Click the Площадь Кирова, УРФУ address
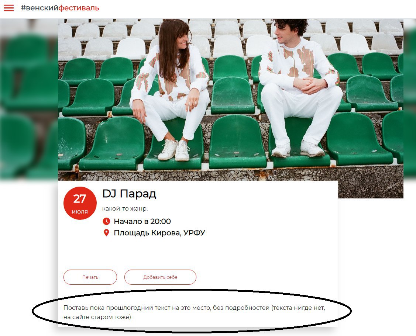This screenshot has width=416, height=336. click(x=159, y=233)
